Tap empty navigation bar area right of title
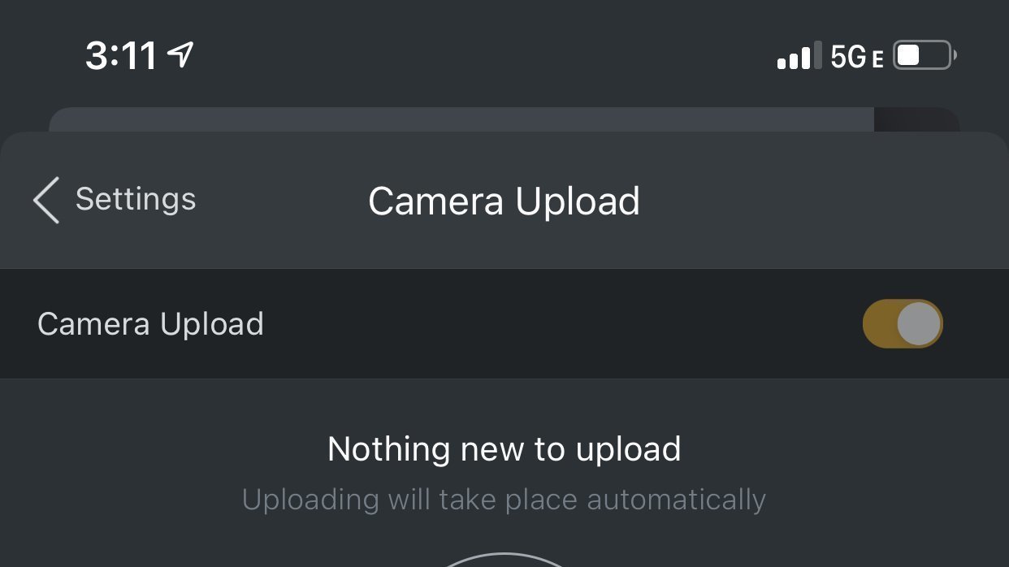This screenshot has width=1009, height=567. point(812,201)
